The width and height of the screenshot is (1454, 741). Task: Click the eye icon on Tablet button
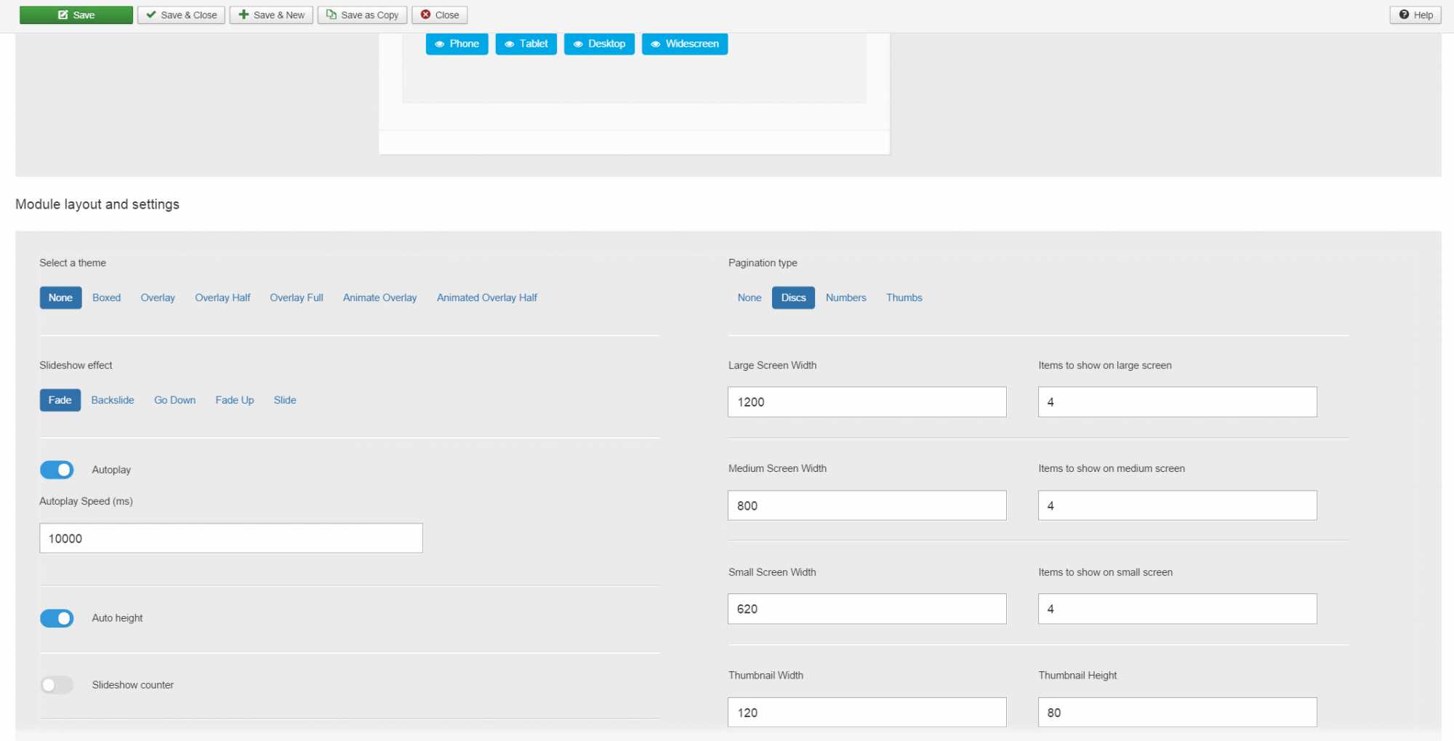point(509,44)
